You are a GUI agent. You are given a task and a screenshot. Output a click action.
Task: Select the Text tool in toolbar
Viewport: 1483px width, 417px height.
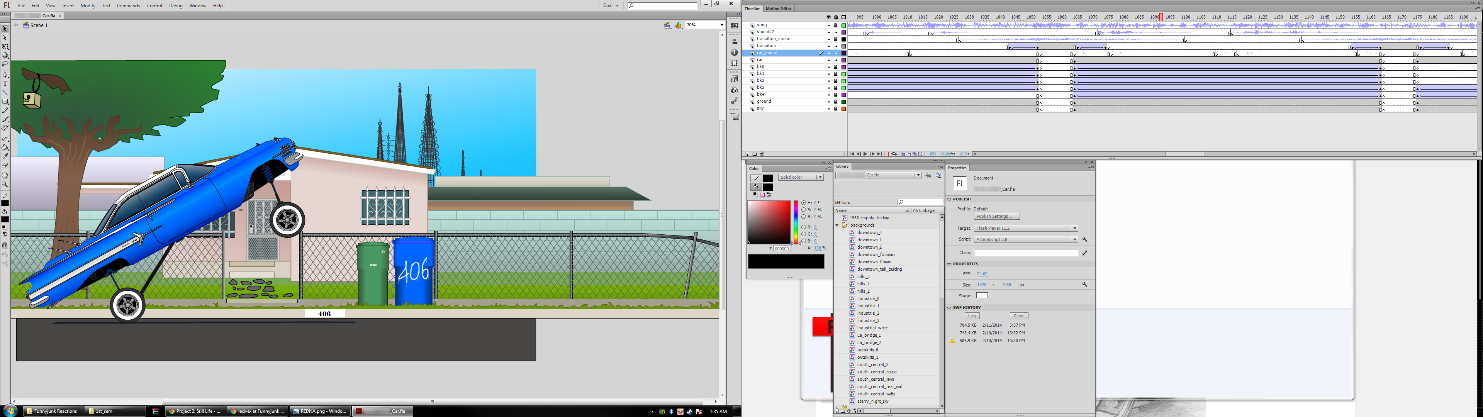pyautogui.click(x=5, y=83)
